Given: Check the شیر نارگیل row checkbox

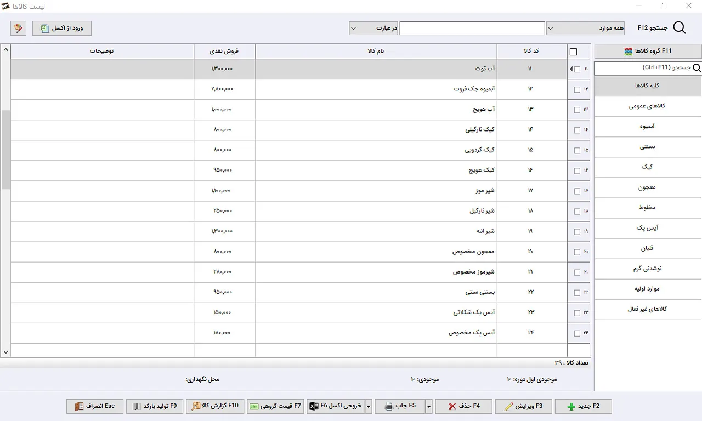Looking at the screenshot, I should coord(577,212).
